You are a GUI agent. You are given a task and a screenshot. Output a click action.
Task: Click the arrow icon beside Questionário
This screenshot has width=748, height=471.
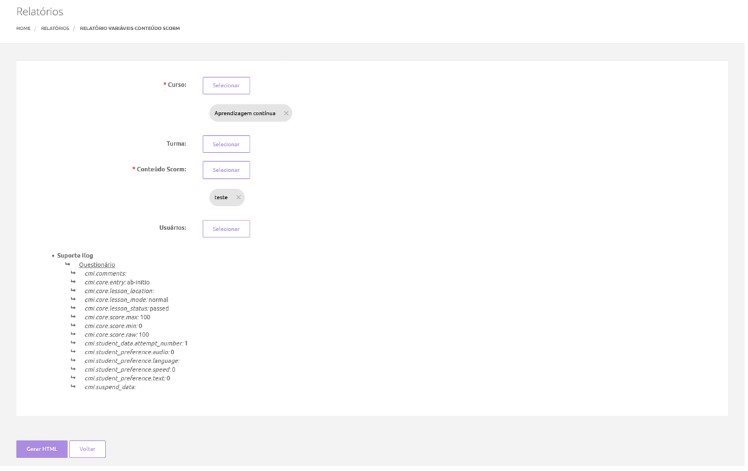(68, 264)
